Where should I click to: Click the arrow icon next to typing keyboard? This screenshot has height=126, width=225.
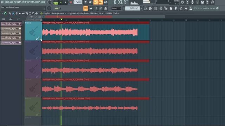91,8
